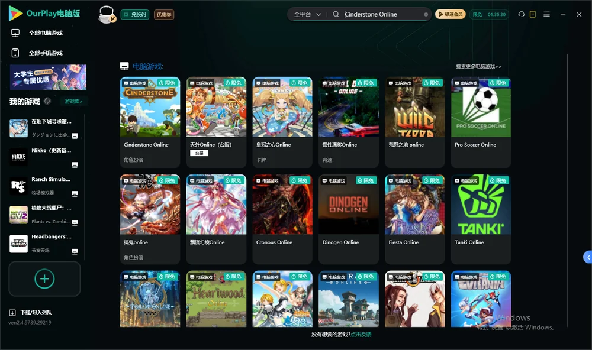Select Nikke in my games list
This screenshot has height=350, width=592.
pyautogui.click(x=44, y=157)
